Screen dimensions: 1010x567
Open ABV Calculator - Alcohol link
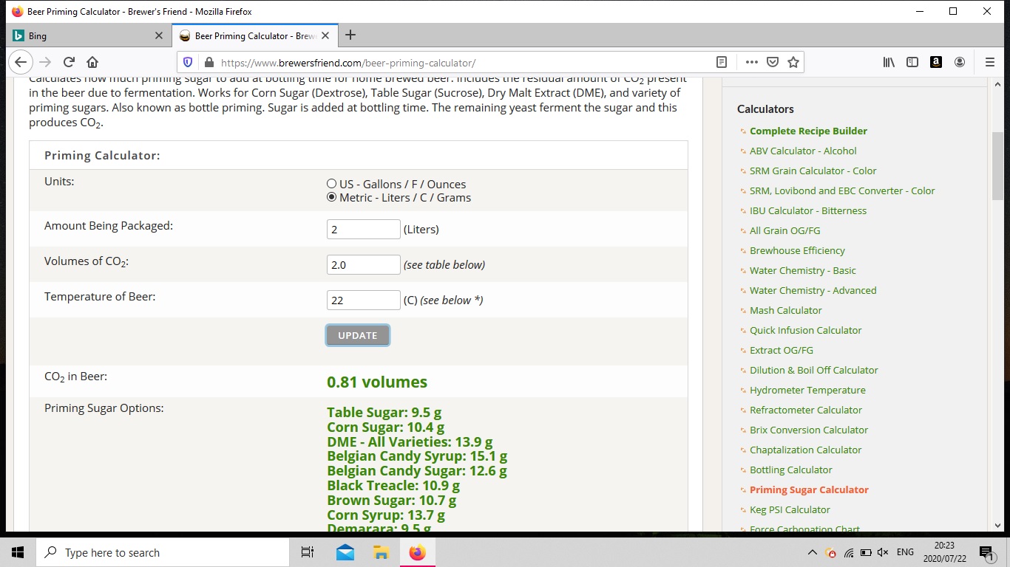pyautogui.click(x=803, y=151)
